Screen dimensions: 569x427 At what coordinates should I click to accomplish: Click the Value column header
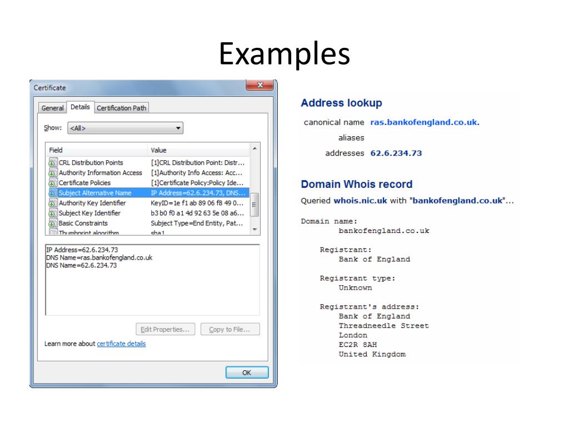198,150
